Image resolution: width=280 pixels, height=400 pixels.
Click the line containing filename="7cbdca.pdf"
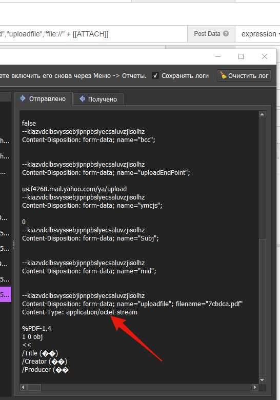point(132,304)
